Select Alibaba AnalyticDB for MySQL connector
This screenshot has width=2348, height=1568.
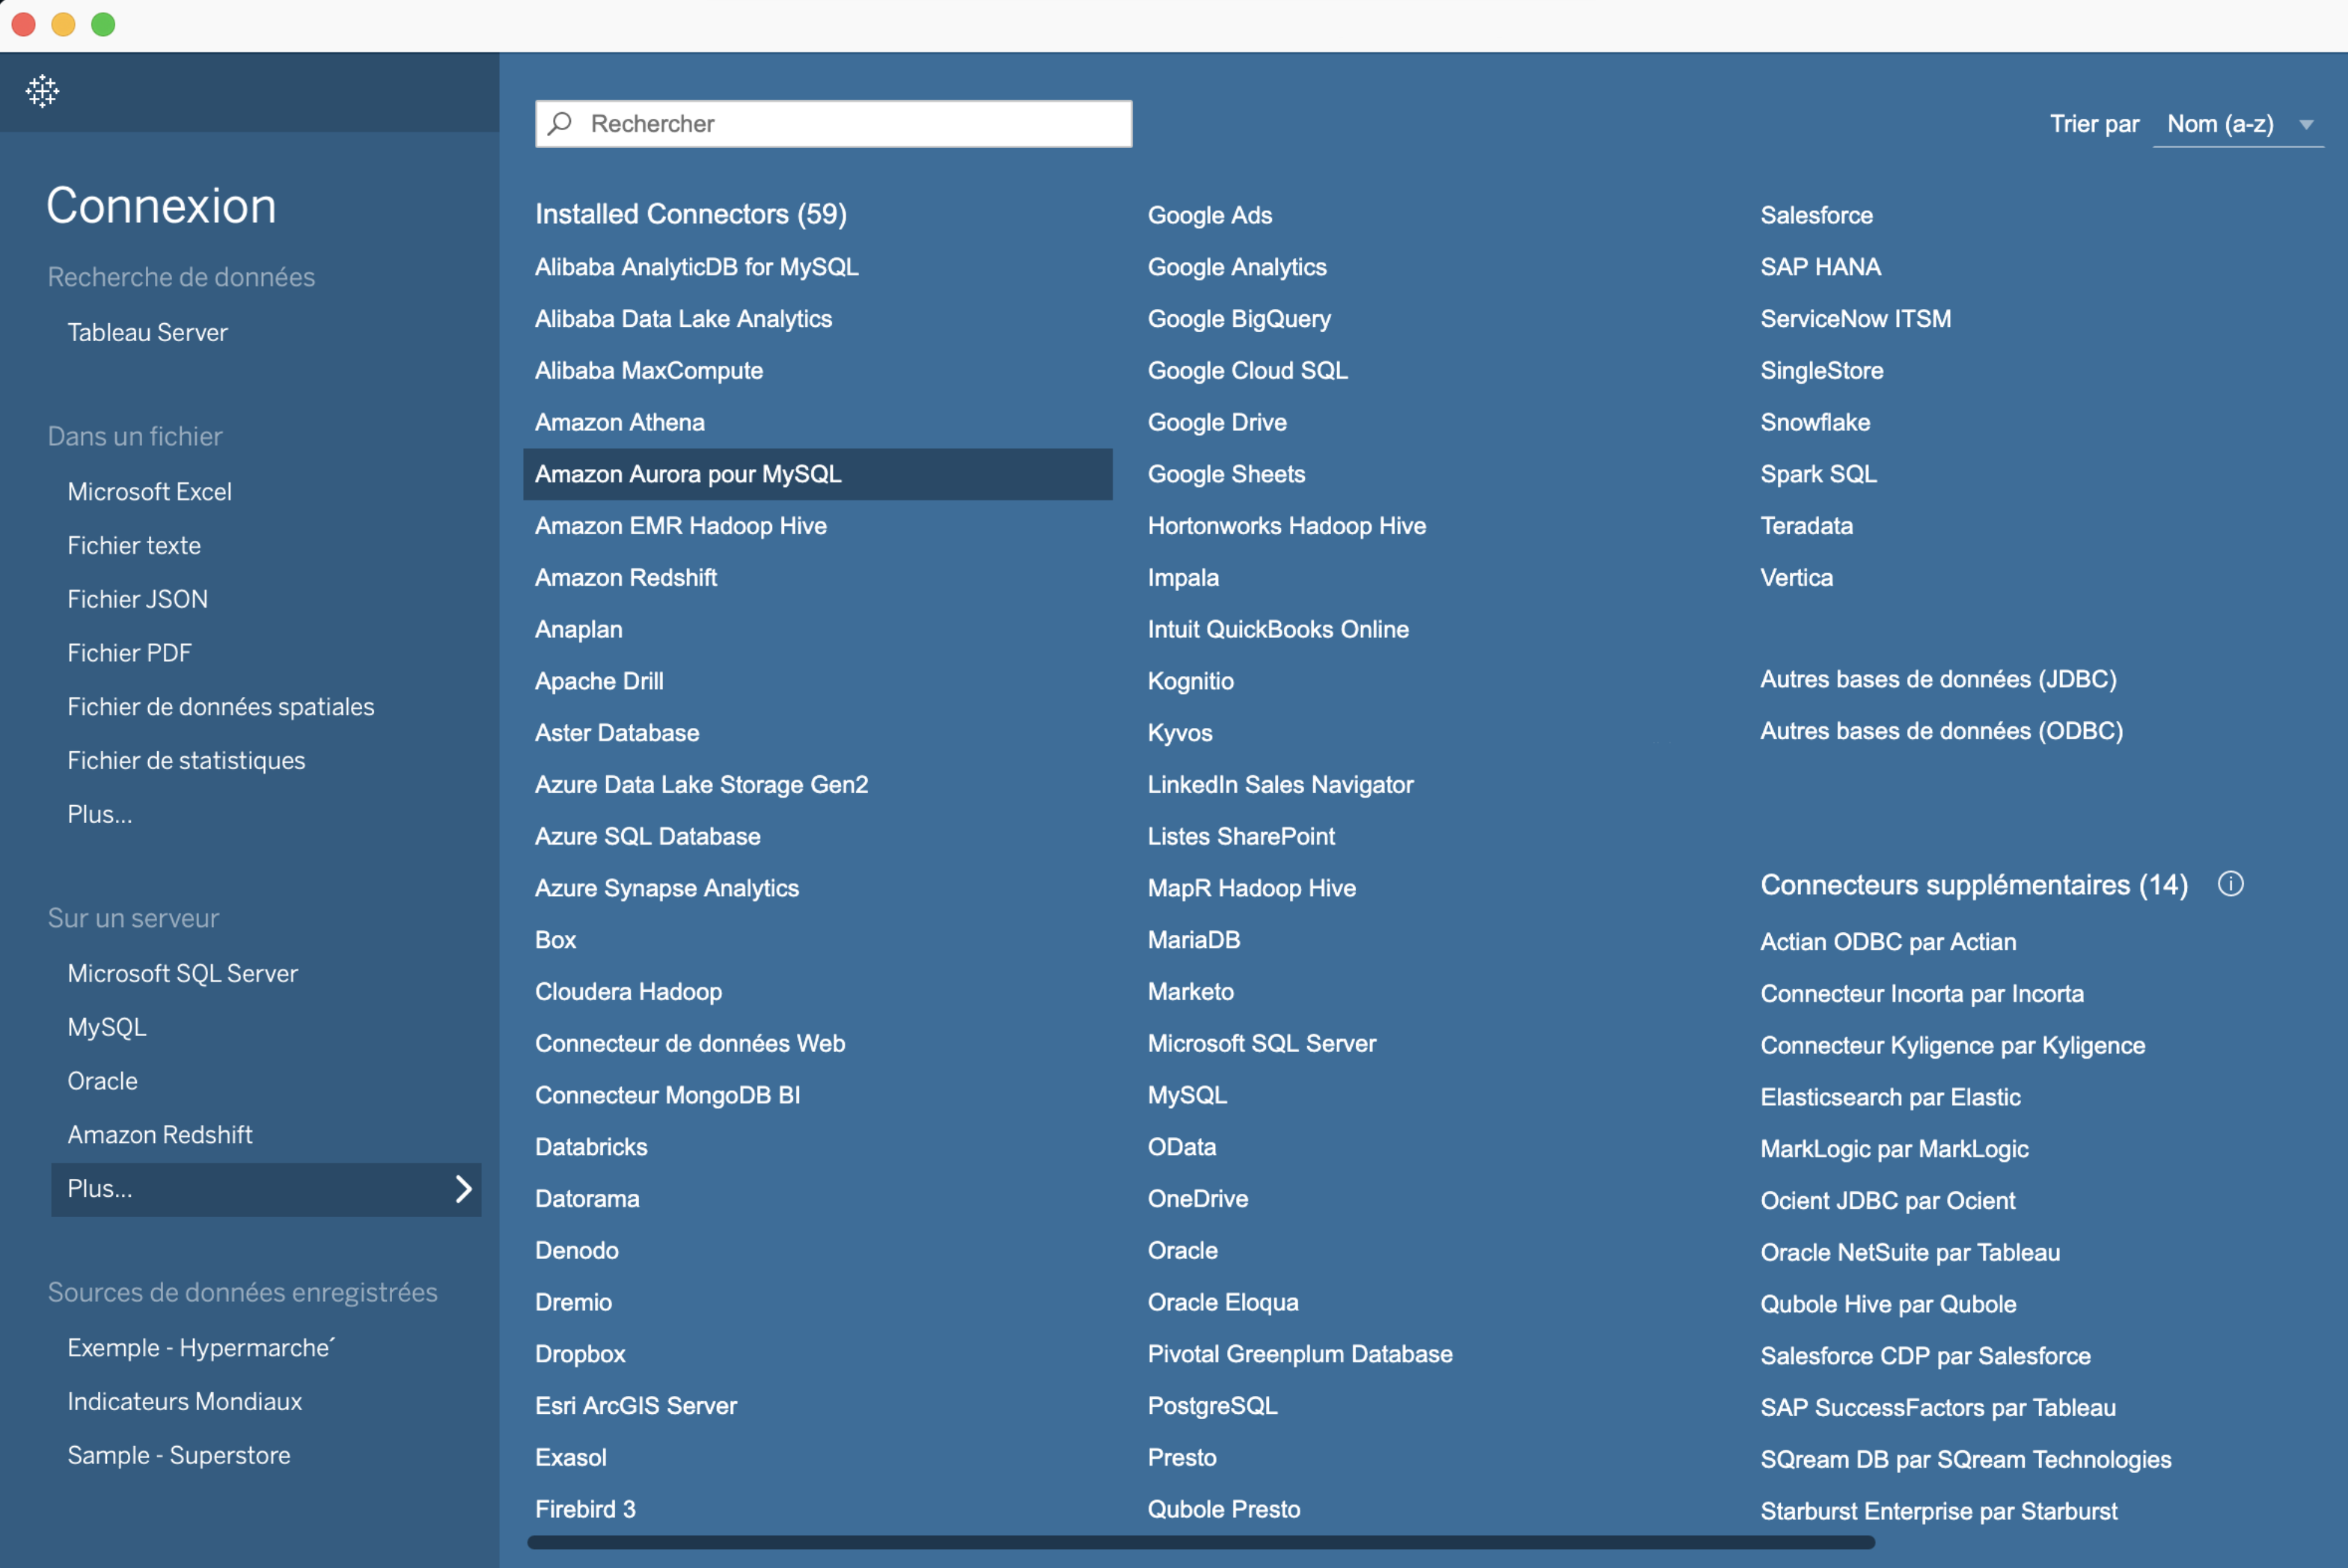(696, 267)
